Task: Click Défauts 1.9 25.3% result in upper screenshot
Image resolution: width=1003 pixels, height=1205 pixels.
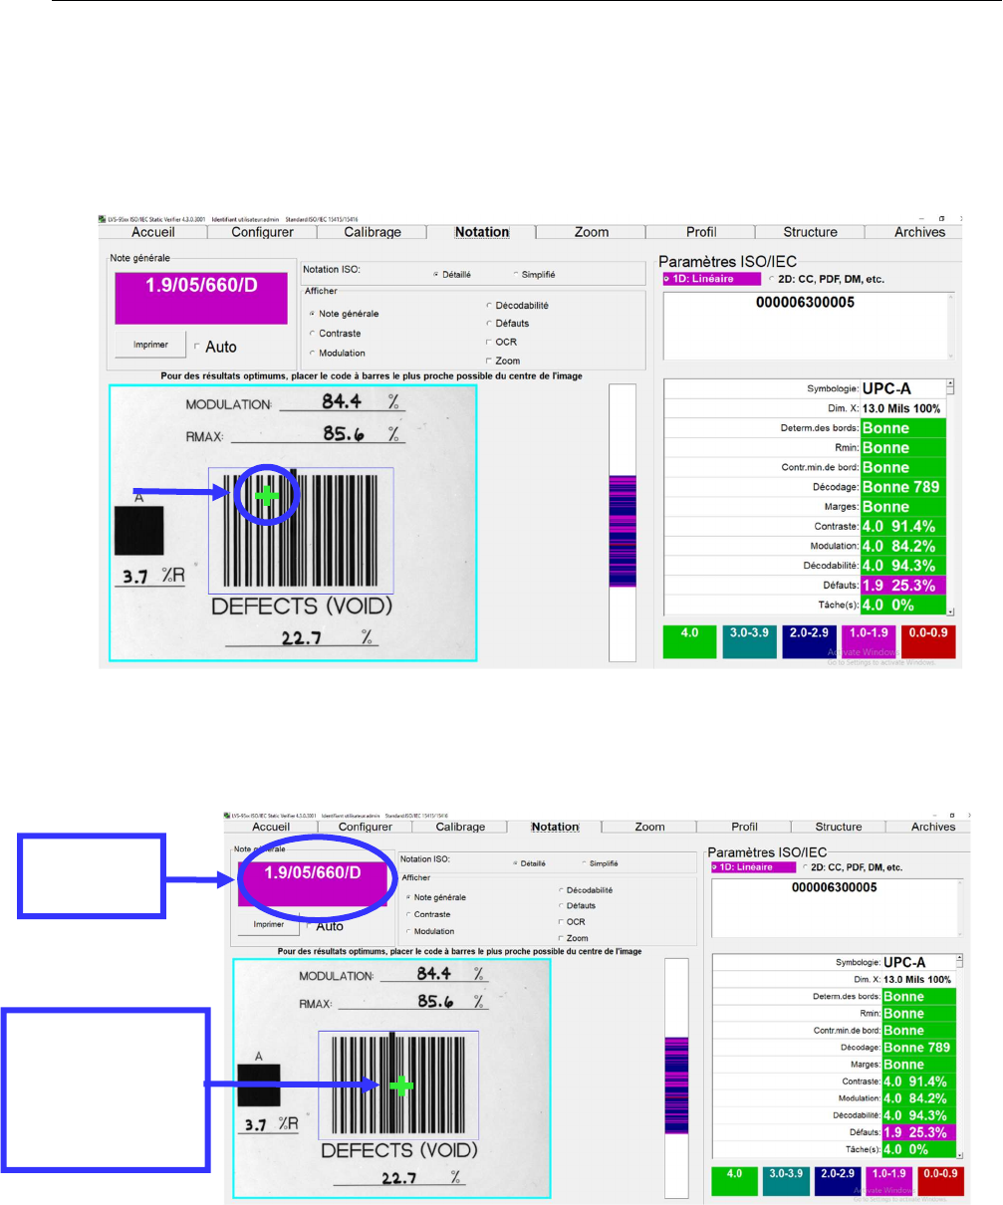Action: coord(901,586)
